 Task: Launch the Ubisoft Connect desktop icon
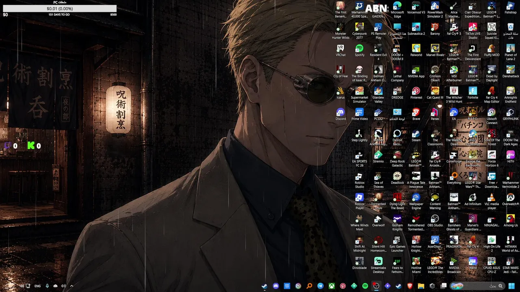(x=492, y=116)
